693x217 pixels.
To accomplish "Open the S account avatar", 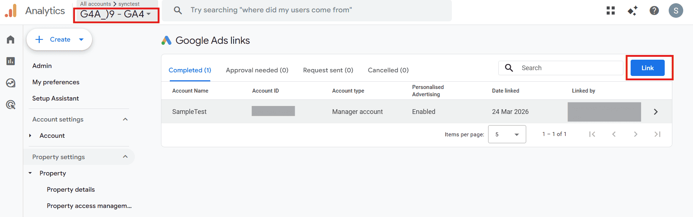I will 676,10.
